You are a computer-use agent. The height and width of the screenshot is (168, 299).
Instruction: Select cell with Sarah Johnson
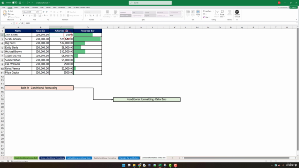pyautogui.click(x=18, y=39)
